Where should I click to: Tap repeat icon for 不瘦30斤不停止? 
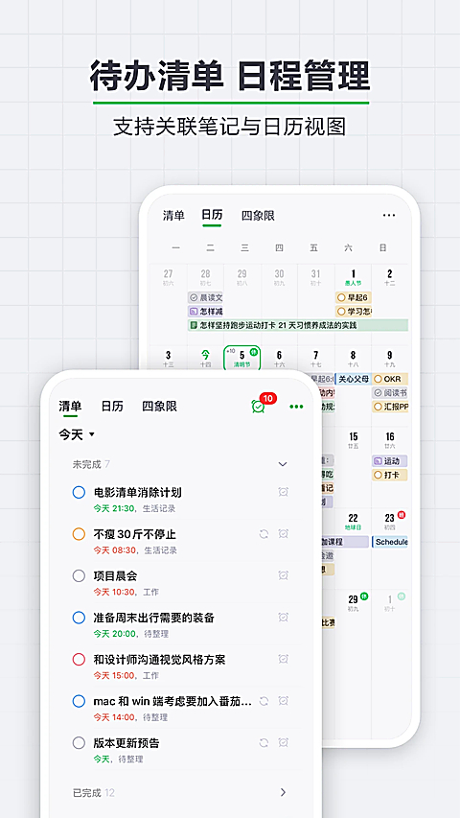pyautogui.click(x=264, y=534)
